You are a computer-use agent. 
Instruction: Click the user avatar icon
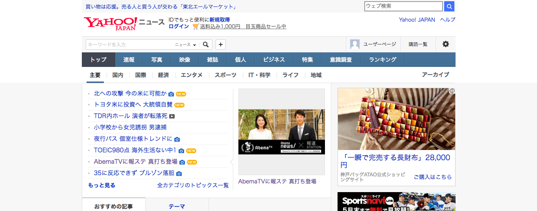click(355, 44)
